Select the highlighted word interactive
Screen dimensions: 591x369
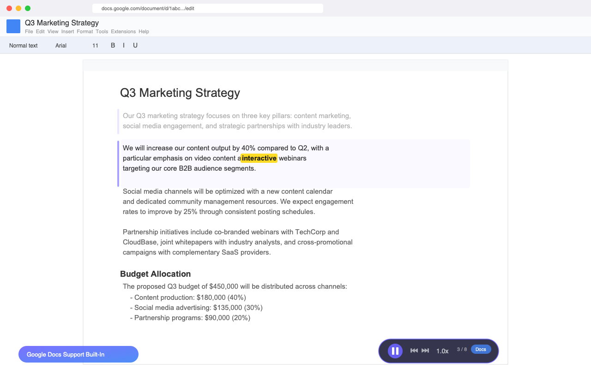[x=259, y=158]
